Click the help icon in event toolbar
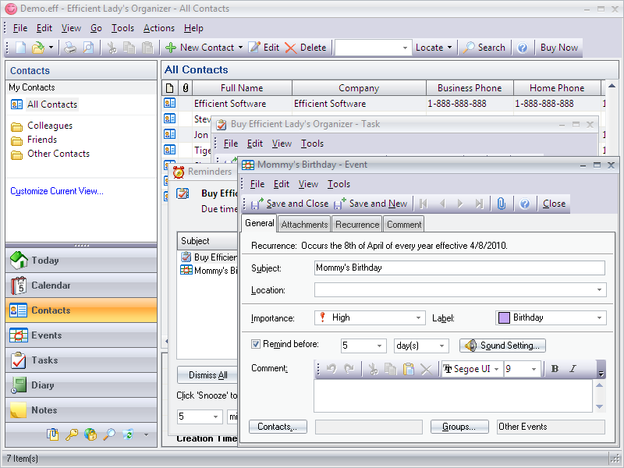 tap(525, 204)
